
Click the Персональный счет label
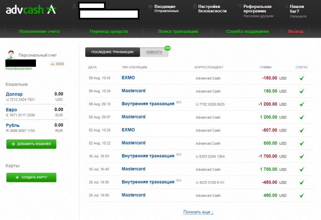coord(38,55)
